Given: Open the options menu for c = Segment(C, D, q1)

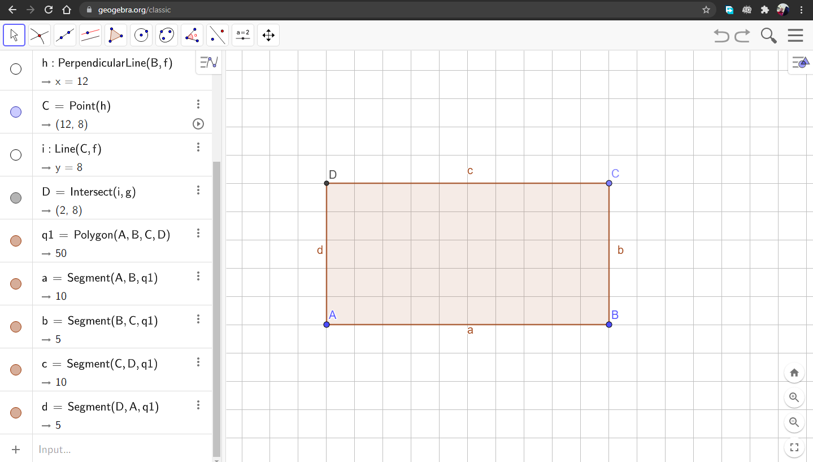Looking at the screenshot, I should (x=198, y=362).
